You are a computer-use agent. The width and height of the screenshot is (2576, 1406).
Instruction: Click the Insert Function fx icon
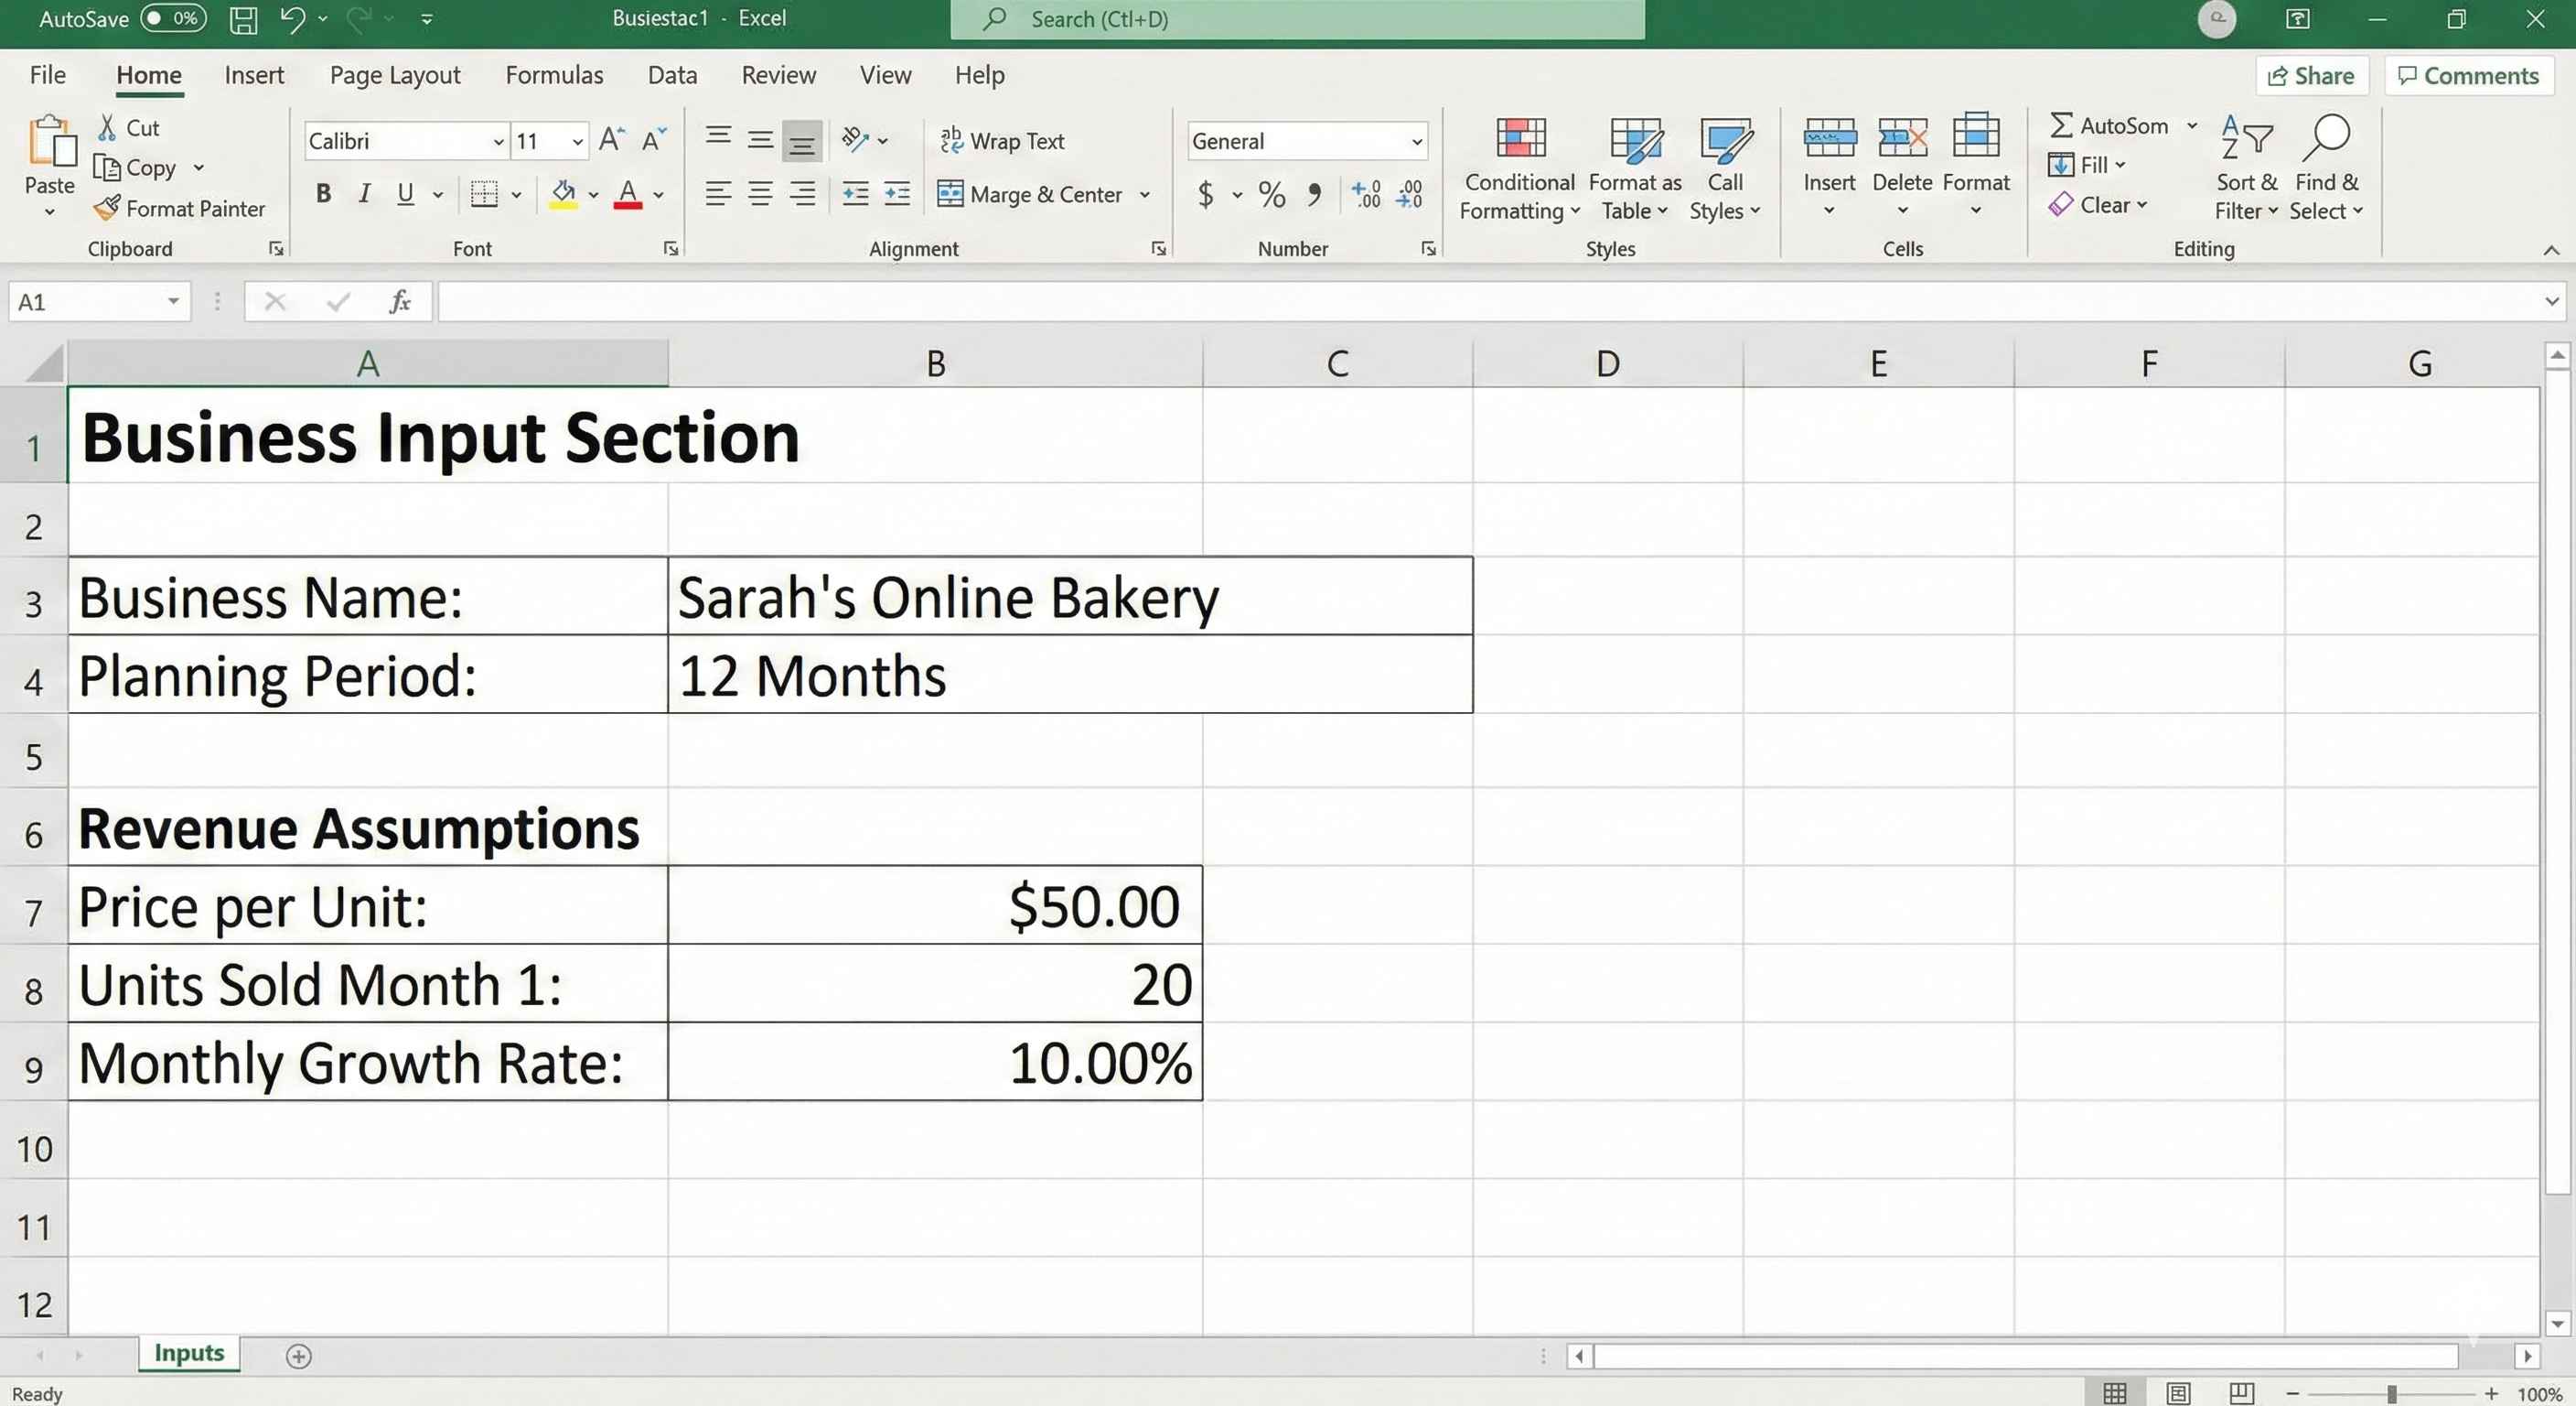(x=400, y=302)
